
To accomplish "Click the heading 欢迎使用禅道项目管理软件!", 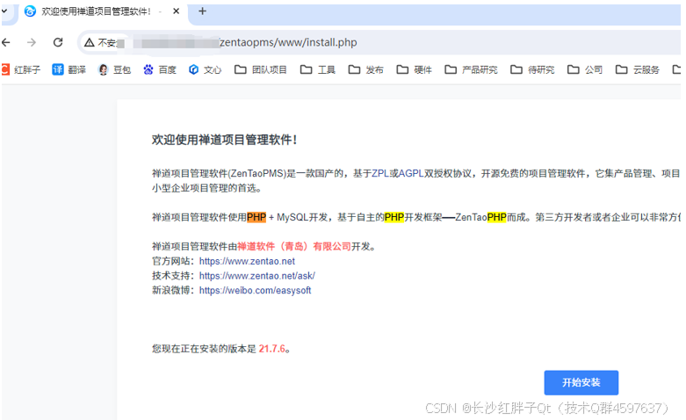I will (x=225, y=140).
